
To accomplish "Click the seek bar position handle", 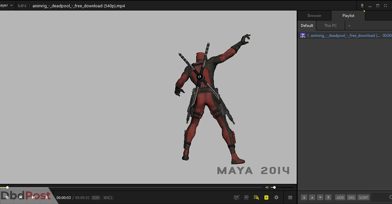I will [x=7, y=187].
